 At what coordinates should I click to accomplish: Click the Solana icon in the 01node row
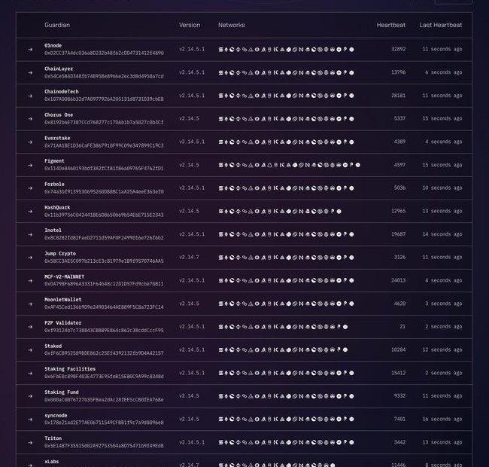[221, 50]
